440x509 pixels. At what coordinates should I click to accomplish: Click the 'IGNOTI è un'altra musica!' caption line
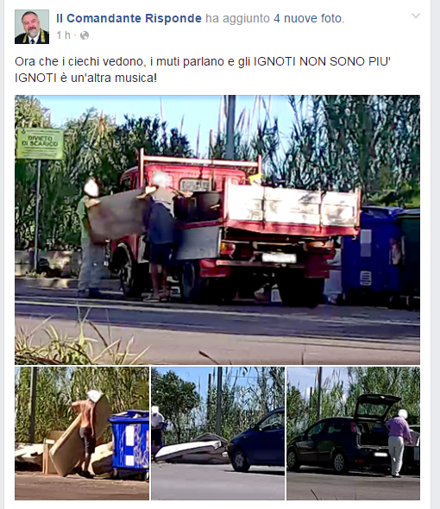click(85, 78)
